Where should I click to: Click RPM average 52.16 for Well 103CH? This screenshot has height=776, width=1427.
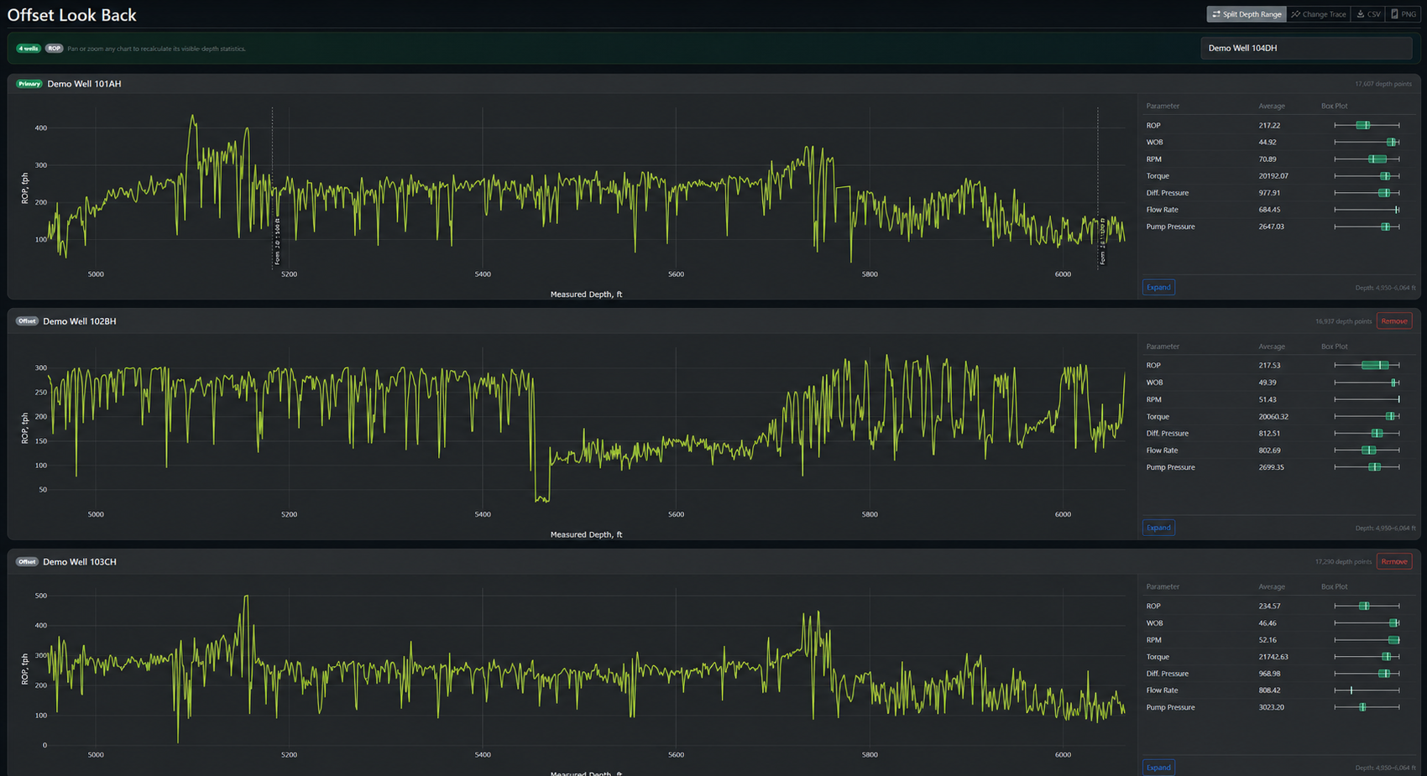coord(1268,639)
